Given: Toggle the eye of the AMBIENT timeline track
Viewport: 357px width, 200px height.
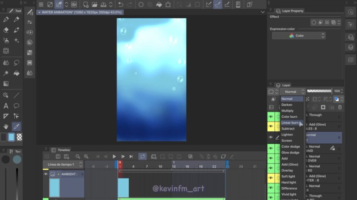Looking at the screenshot, I should pyautogui.click(x=46, y=174).
